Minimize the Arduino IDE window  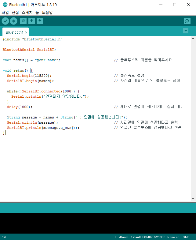coord(161,5)
